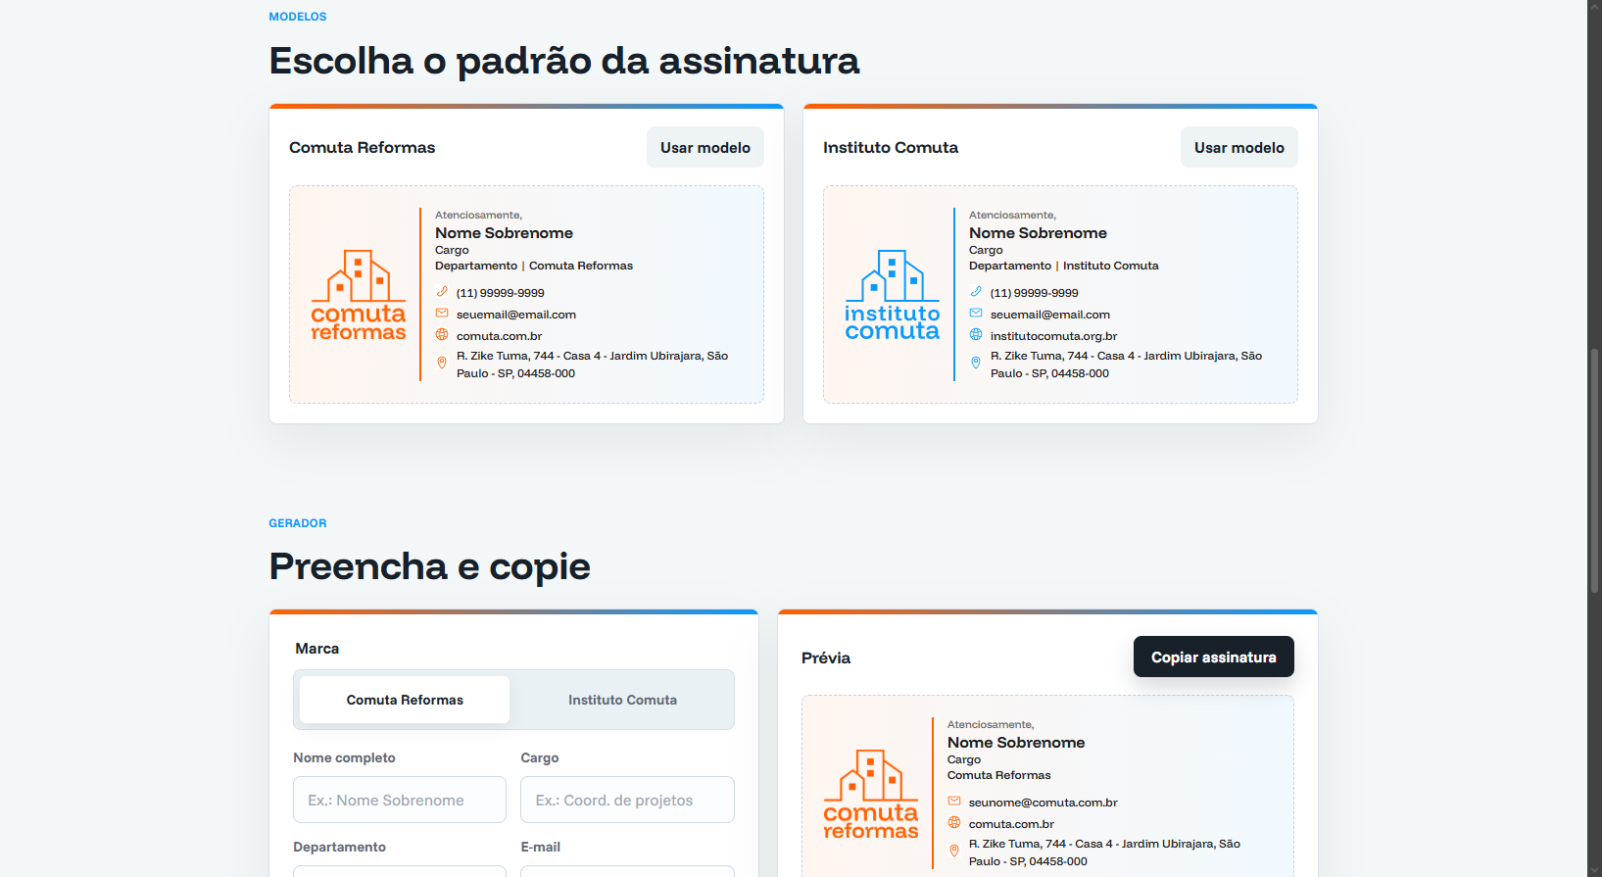Click the Comuta Reformas logo in the Prévia panel

(871, 795)
